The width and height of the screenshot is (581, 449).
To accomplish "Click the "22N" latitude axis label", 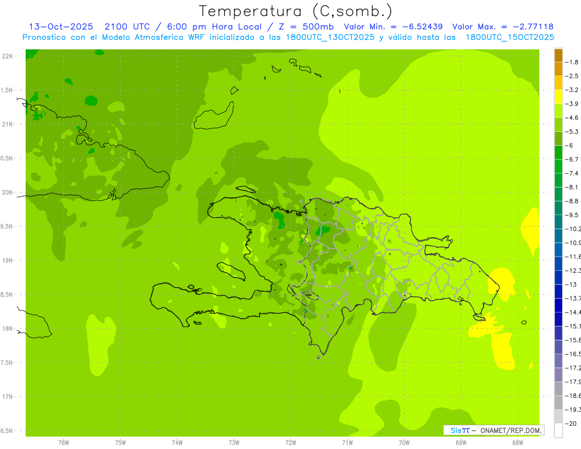I will (7, 56).
